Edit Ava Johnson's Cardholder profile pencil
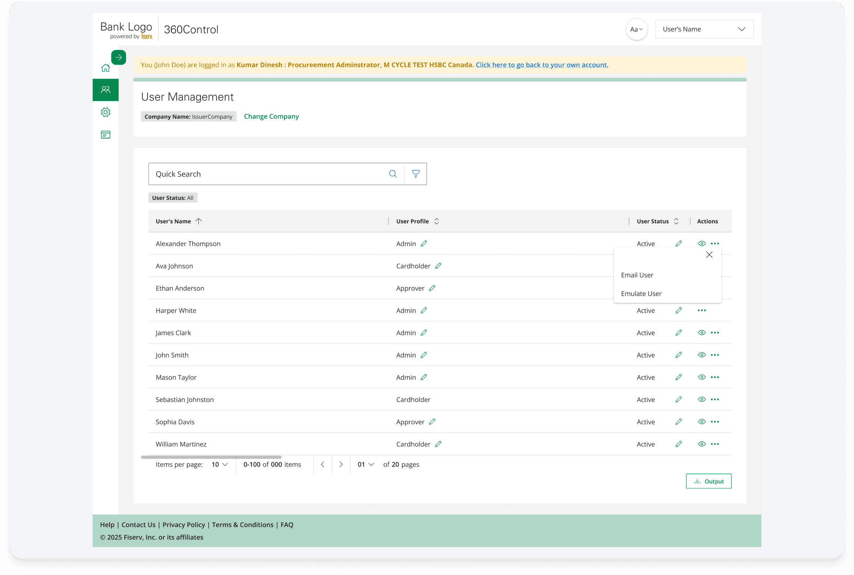 [438, 266]
